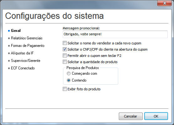Select the Contendo radio option

(x=69, y=80)
